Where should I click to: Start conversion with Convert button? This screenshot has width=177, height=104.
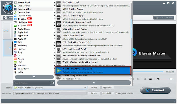click(x=156, y=90)
